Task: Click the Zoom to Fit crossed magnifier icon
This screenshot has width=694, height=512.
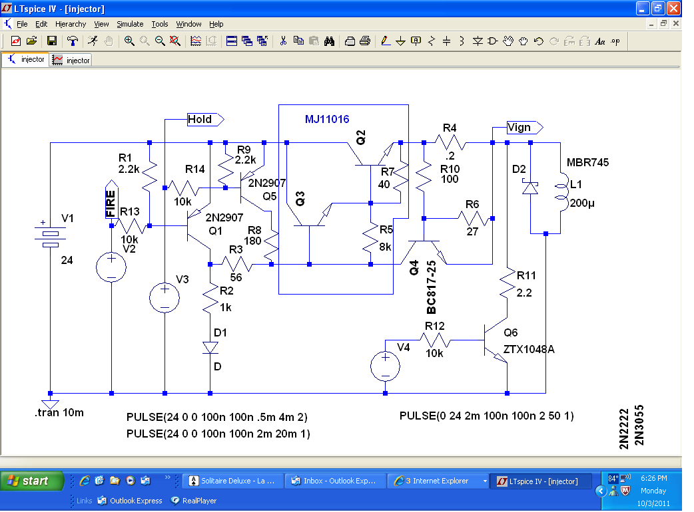Action: (174, 41)
